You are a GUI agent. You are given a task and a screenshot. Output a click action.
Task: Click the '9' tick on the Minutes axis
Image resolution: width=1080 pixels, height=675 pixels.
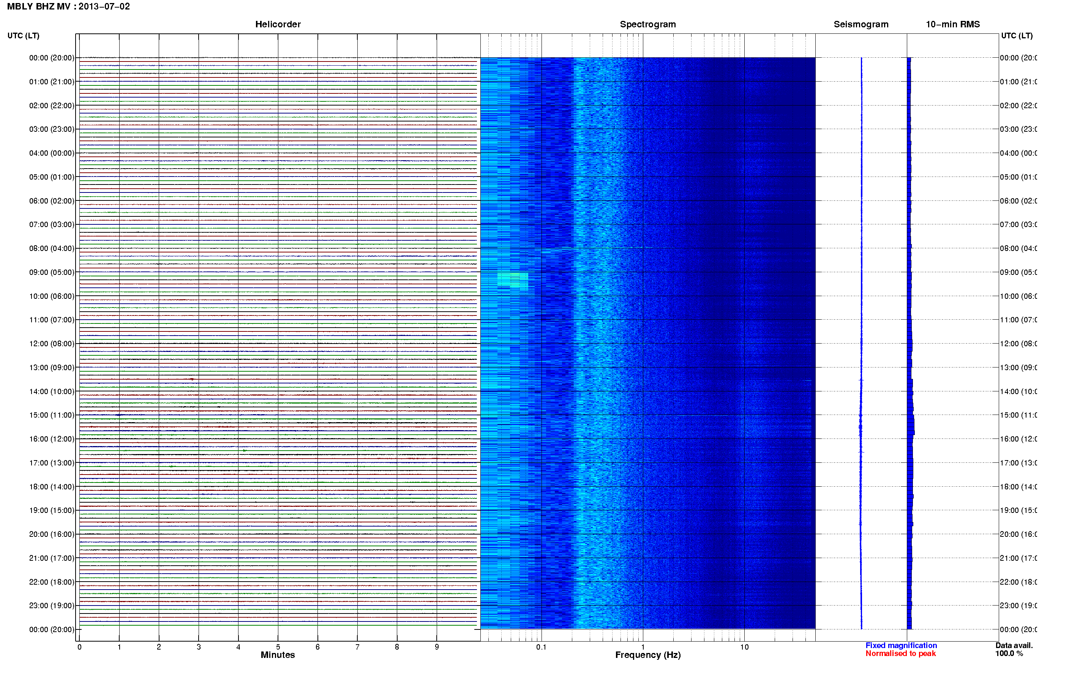pos(437,647)
